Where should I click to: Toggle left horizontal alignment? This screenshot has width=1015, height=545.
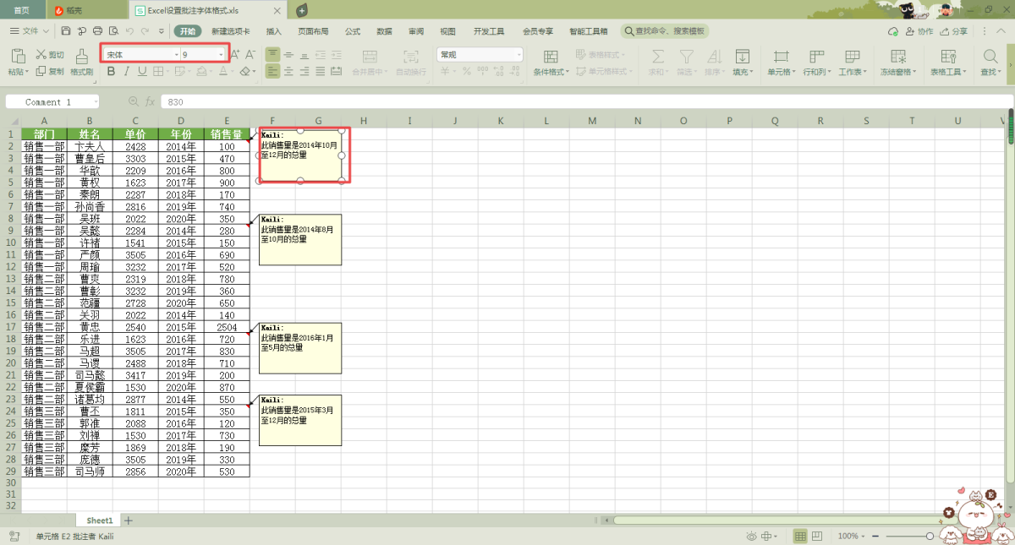pyautogui.click(x=272, y=72)
